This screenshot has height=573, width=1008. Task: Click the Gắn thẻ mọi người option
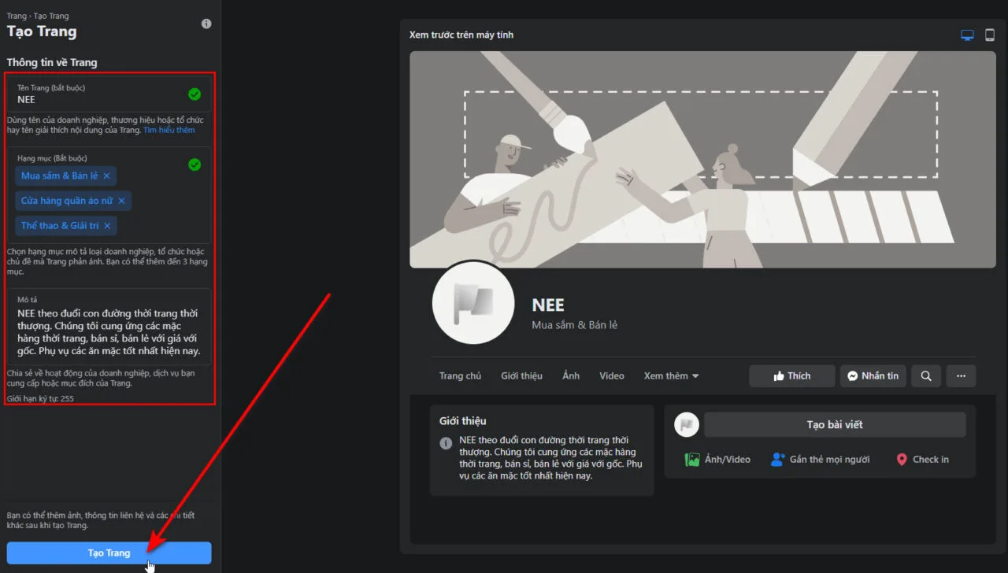click(x=820, y=460)
